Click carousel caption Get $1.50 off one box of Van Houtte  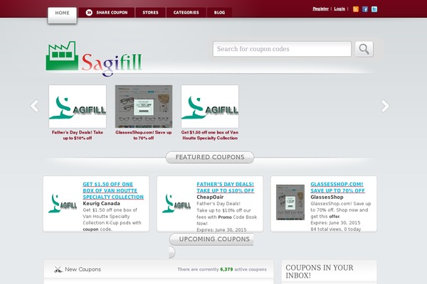coord(210,135)
